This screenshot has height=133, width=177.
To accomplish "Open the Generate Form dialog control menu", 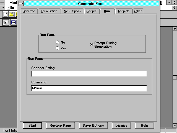I will 21,4.
